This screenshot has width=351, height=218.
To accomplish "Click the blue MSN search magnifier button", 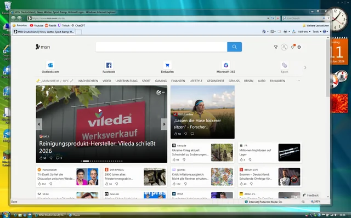I will coord(234,47).
